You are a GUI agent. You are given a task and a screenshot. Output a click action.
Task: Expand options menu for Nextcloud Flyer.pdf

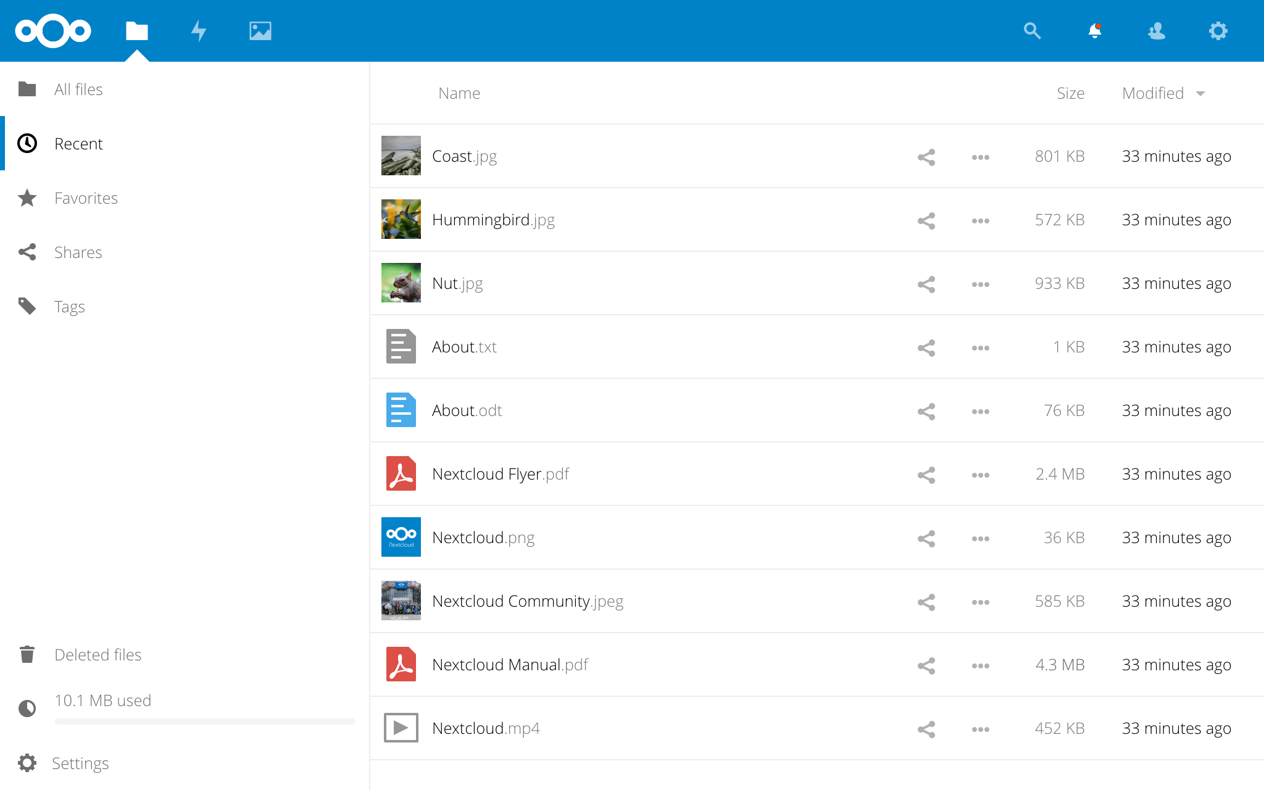[981, 474]
